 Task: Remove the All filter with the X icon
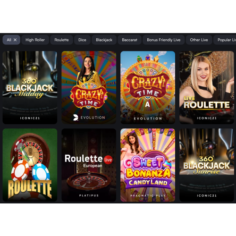15,40
